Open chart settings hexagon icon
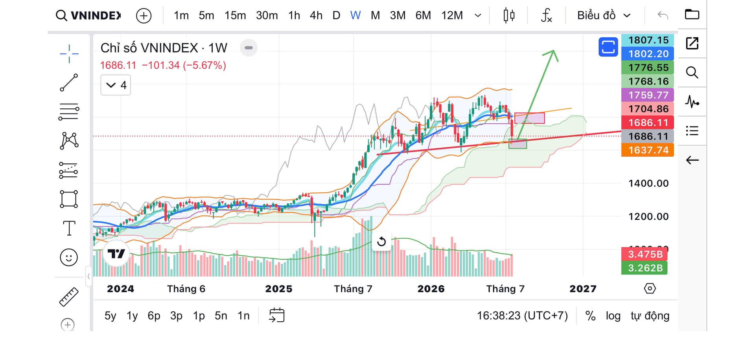Image resolution: width=755 pixels, height=348 pixels. coord(650,289)
